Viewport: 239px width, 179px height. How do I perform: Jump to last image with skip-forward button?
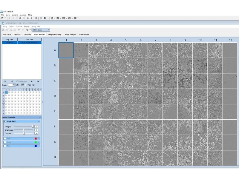(x=38, y=81)
